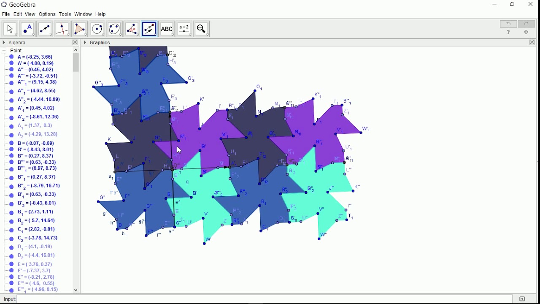The height and width of the screenshot is (304, 540).
Task: Select the Point tool
Action: [x=27, y=29]
